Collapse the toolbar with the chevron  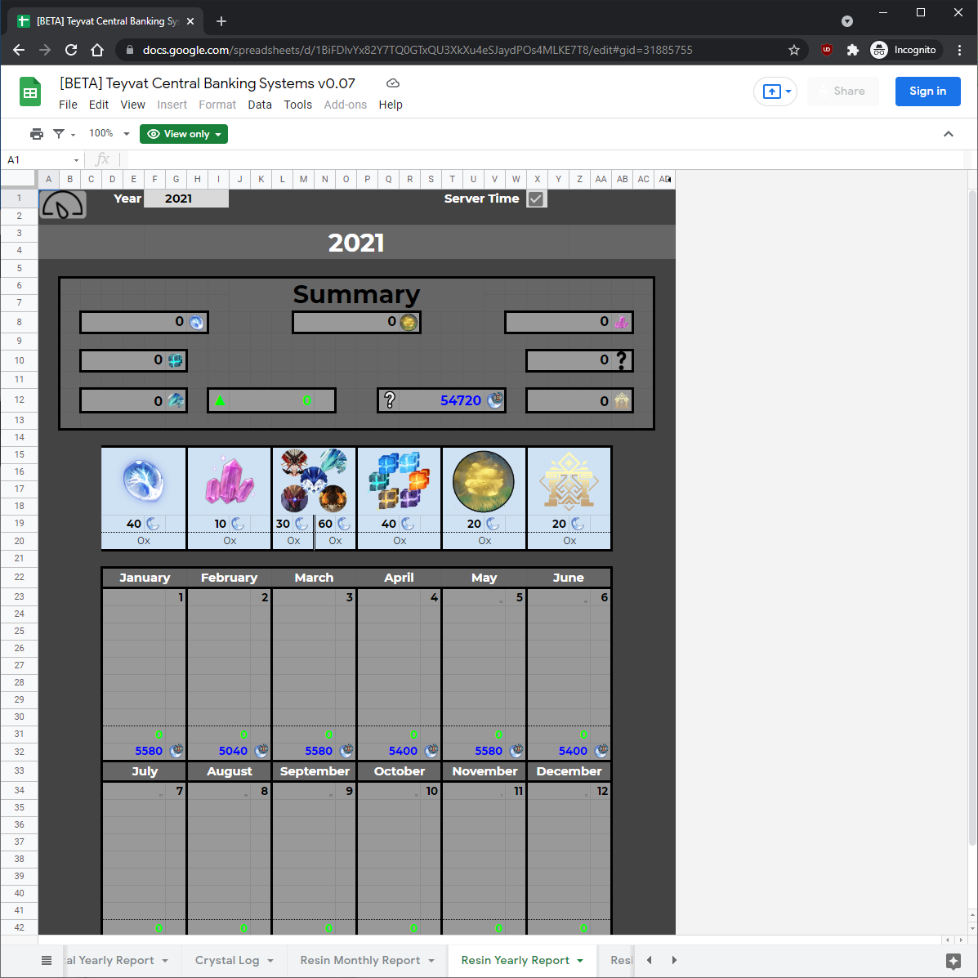coord(949,134)
